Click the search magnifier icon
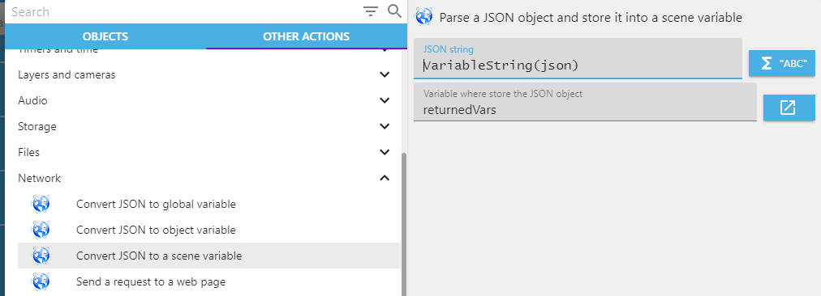This screenshot has width=821, height=296. click(x=394, y=11)
